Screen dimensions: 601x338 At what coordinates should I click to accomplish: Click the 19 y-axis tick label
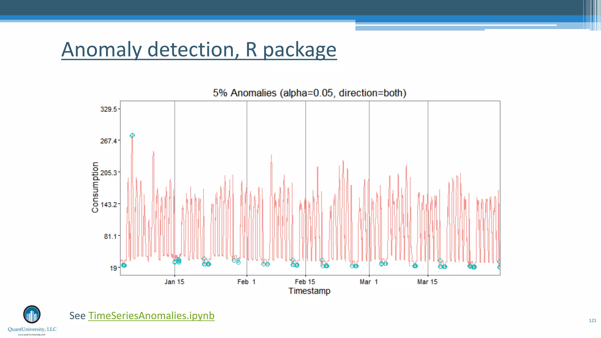pos(113,268)
